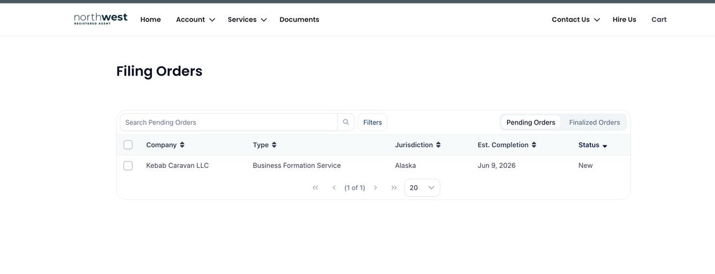Go to first page double-chevron
This screenshot has width=715, height=274.
315,188
